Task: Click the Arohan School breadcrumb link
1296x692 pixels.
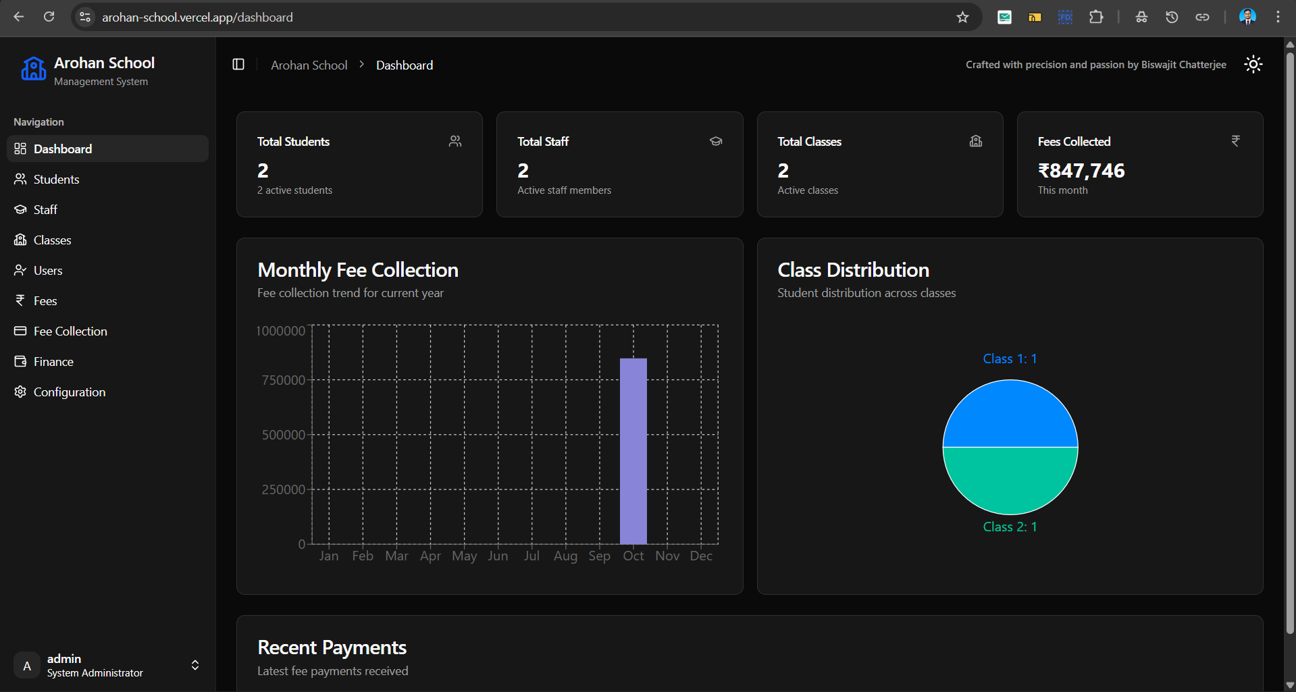Action: coord(309,65)
